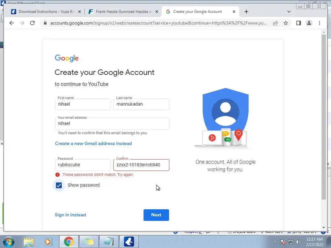Image resolution: width=331 pixels, height=248 pixels.
Task: Click the 'Those passwords didn't match' message
Action: coord(98,175)
